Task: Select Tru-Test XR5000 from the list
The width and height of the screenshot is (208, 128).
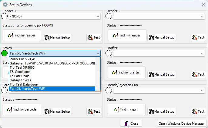Action: point(22,68)
